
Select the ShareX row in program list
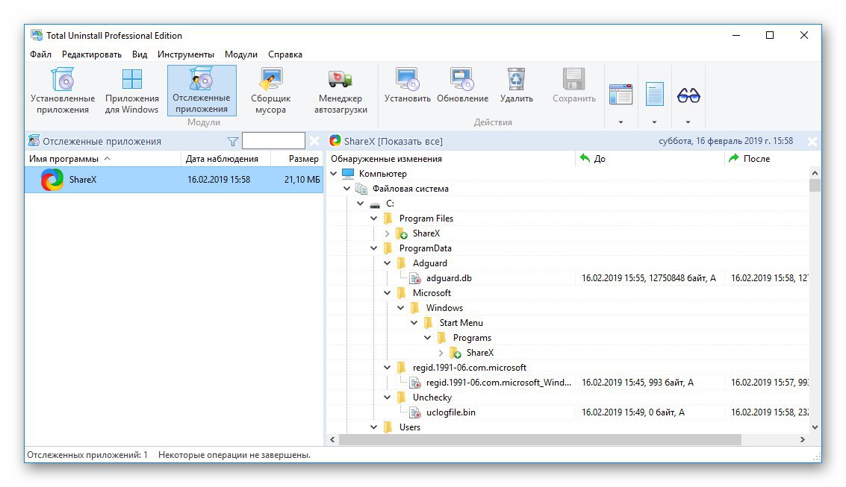174,180
